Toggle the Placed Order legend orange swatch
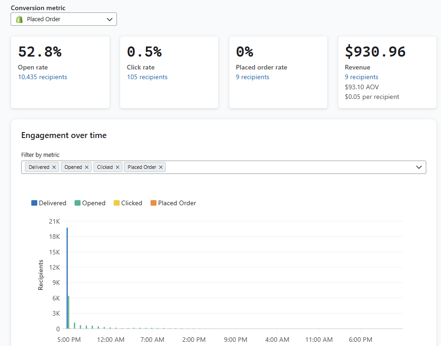Image resolution: width=441 pixels, height=346 pixels. click(x=153, y=203)
